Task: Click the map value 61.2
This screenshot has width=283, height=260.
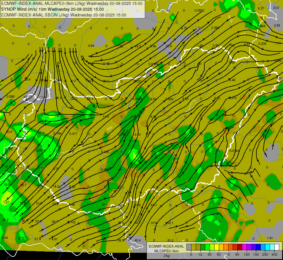Action: [x=171, y=240]
